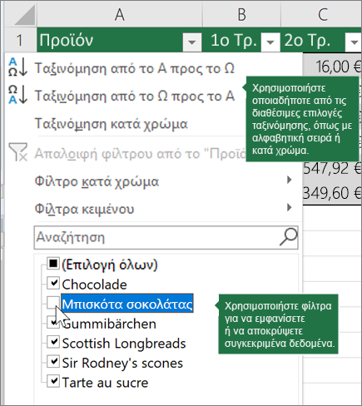Click the clear filter funnel icon
The image size is (362, 406).
(18, 152)
